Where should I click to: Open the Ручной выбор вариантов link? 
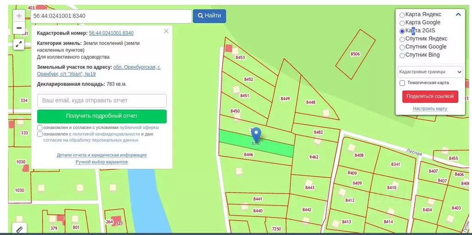(x=102, y=162)
